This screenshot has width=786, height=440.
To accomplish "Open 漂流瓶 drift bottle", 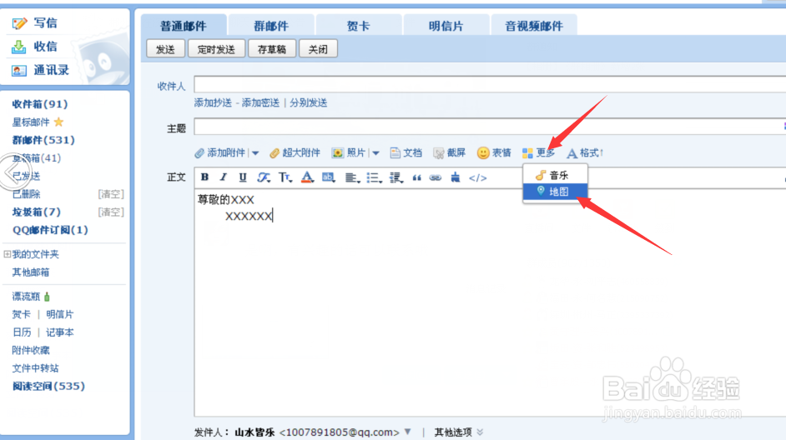I will [31, 297].
